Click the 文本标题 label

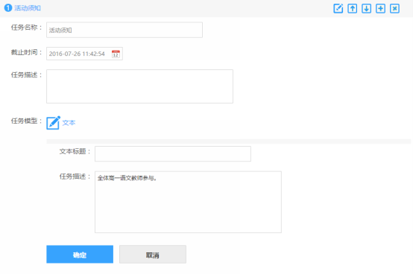click(x=75, y=151)
